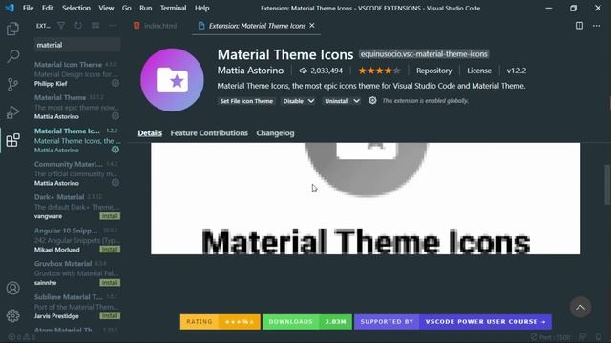Screen dimensions: 611x343
Task: Open the Run and Debug view
Action: pos(12,112)
